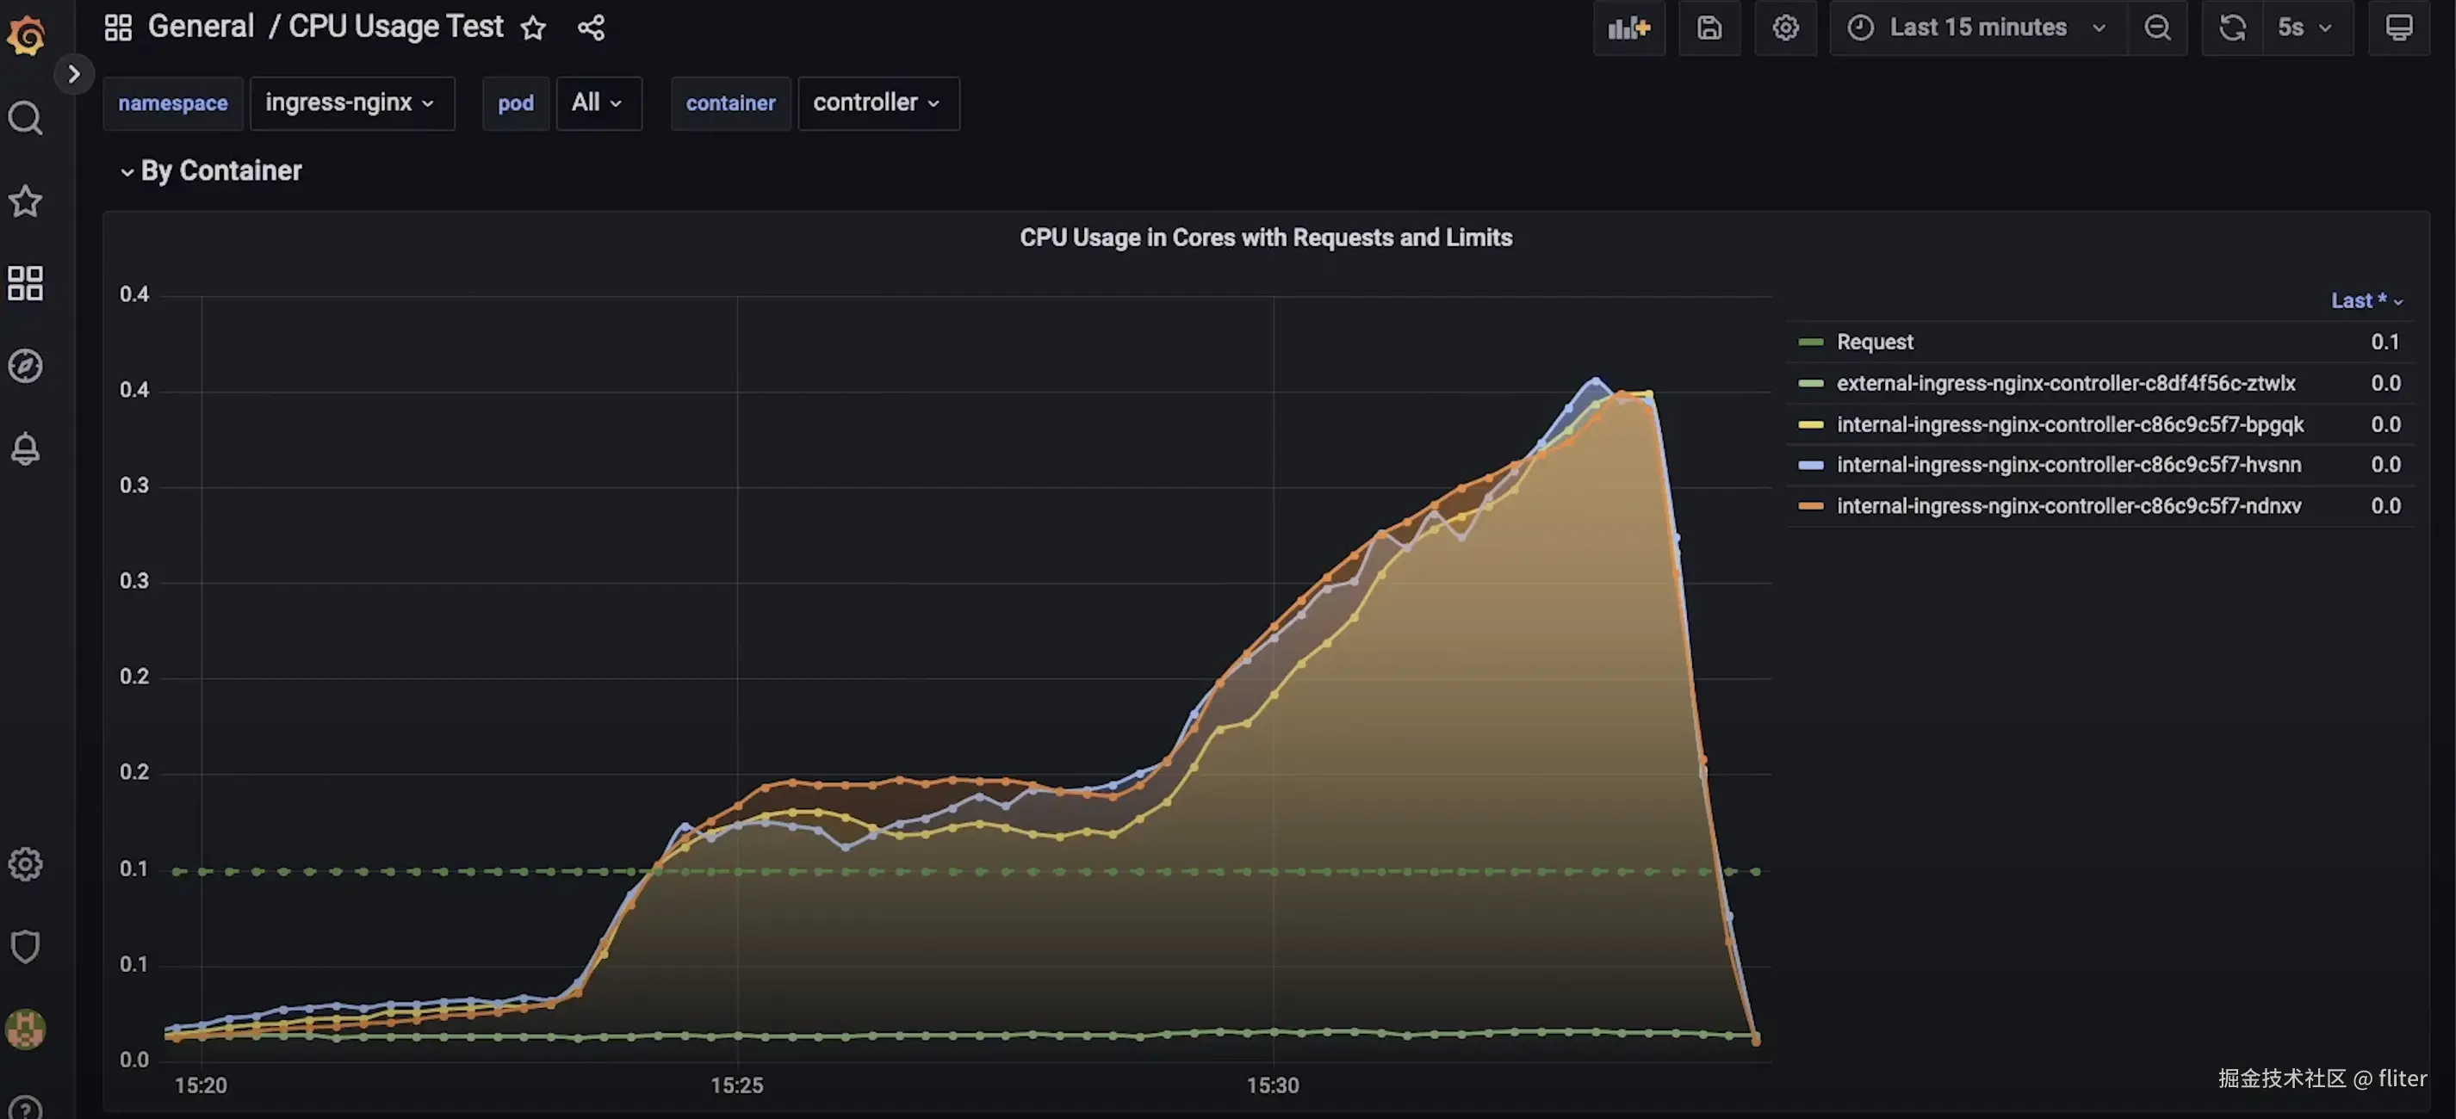Screen dimensions: 2456x1119
Task: Click the zoom out time range icon
Action: click(2156, 28)
